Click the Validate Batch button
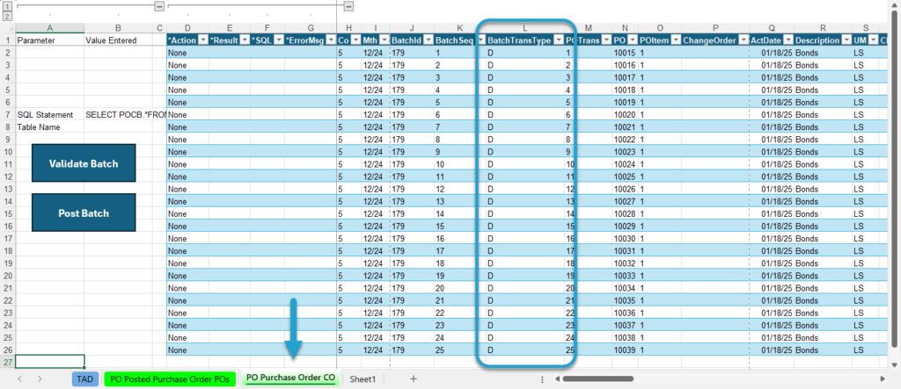 (x=84, y=163)
